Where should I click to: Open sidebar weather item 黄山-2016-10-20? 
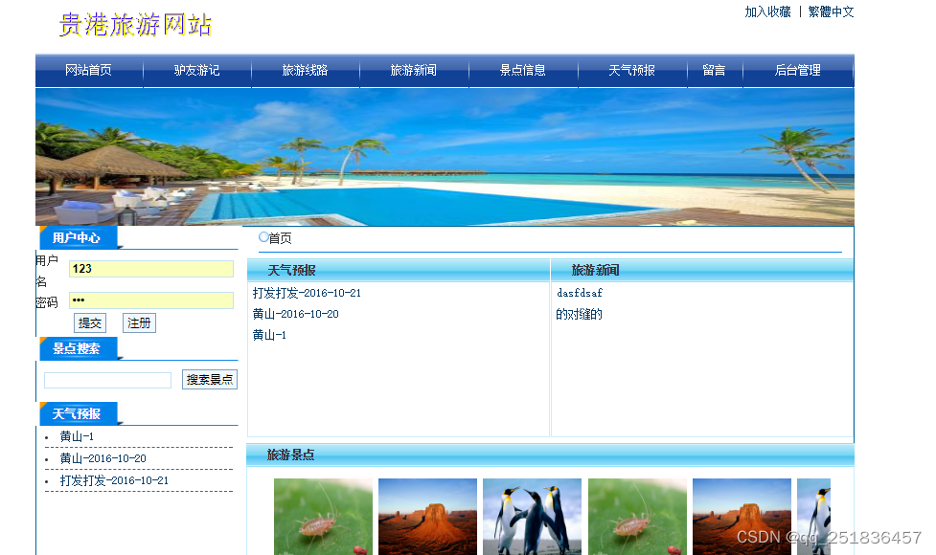(103, 458)
